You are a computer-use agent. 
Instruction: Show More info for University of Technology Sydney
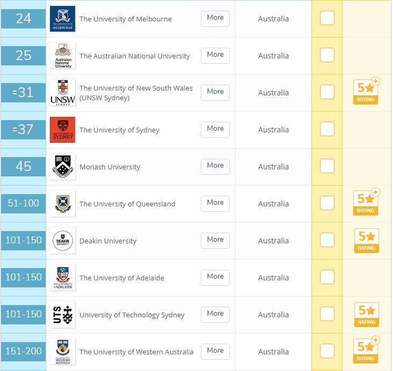[215, 315]
